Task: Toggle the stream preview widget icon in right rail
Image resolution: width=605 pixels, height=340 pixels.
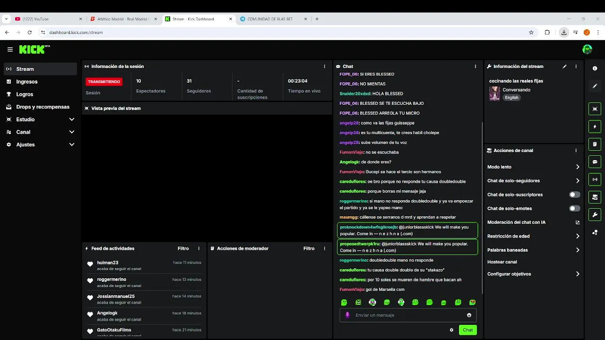Action: click(595, 109)
